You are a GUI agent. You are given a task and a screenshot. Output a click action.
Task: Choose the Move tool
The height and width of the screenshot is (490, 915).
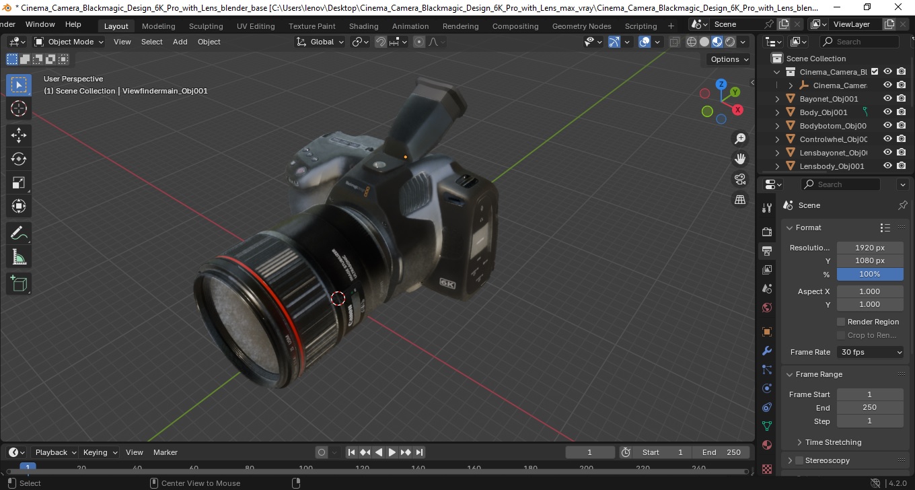tap(19, 135)
